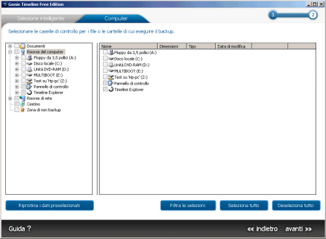
Task: Expand the MULTIBOOT (E:) node
Action: [17, 75]
